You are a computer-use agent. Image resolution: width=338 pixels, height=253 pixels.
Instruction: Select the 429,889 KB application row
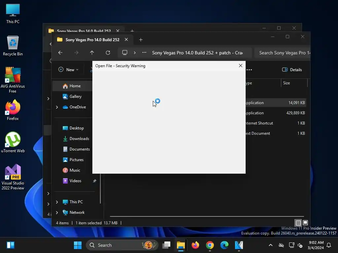[x=276, y=113]
